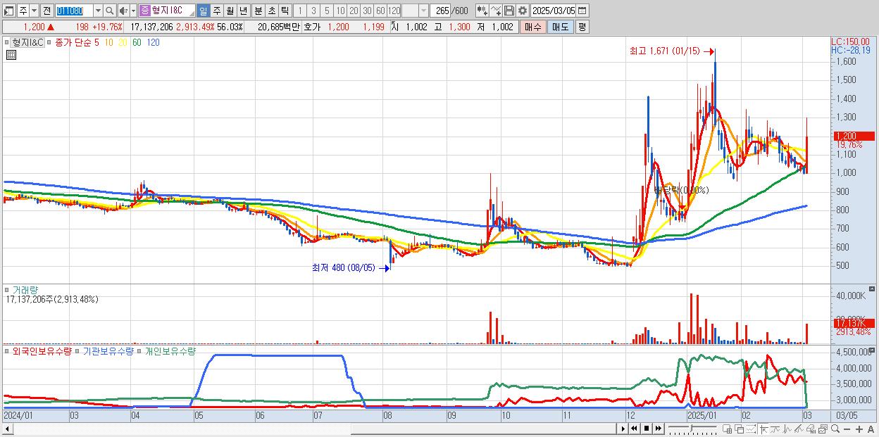Screen dimensions: 879x437
Task: Open the chart grid icon below legend
Action: [x=11, y=53]
